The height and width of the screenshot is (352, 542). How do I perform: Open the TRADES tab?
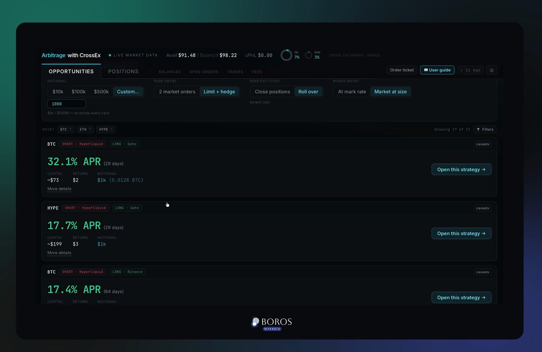click(235, 72)
